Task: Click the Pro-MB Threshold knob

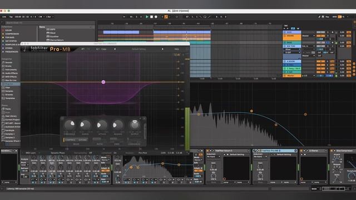Action: click(70, 124)
